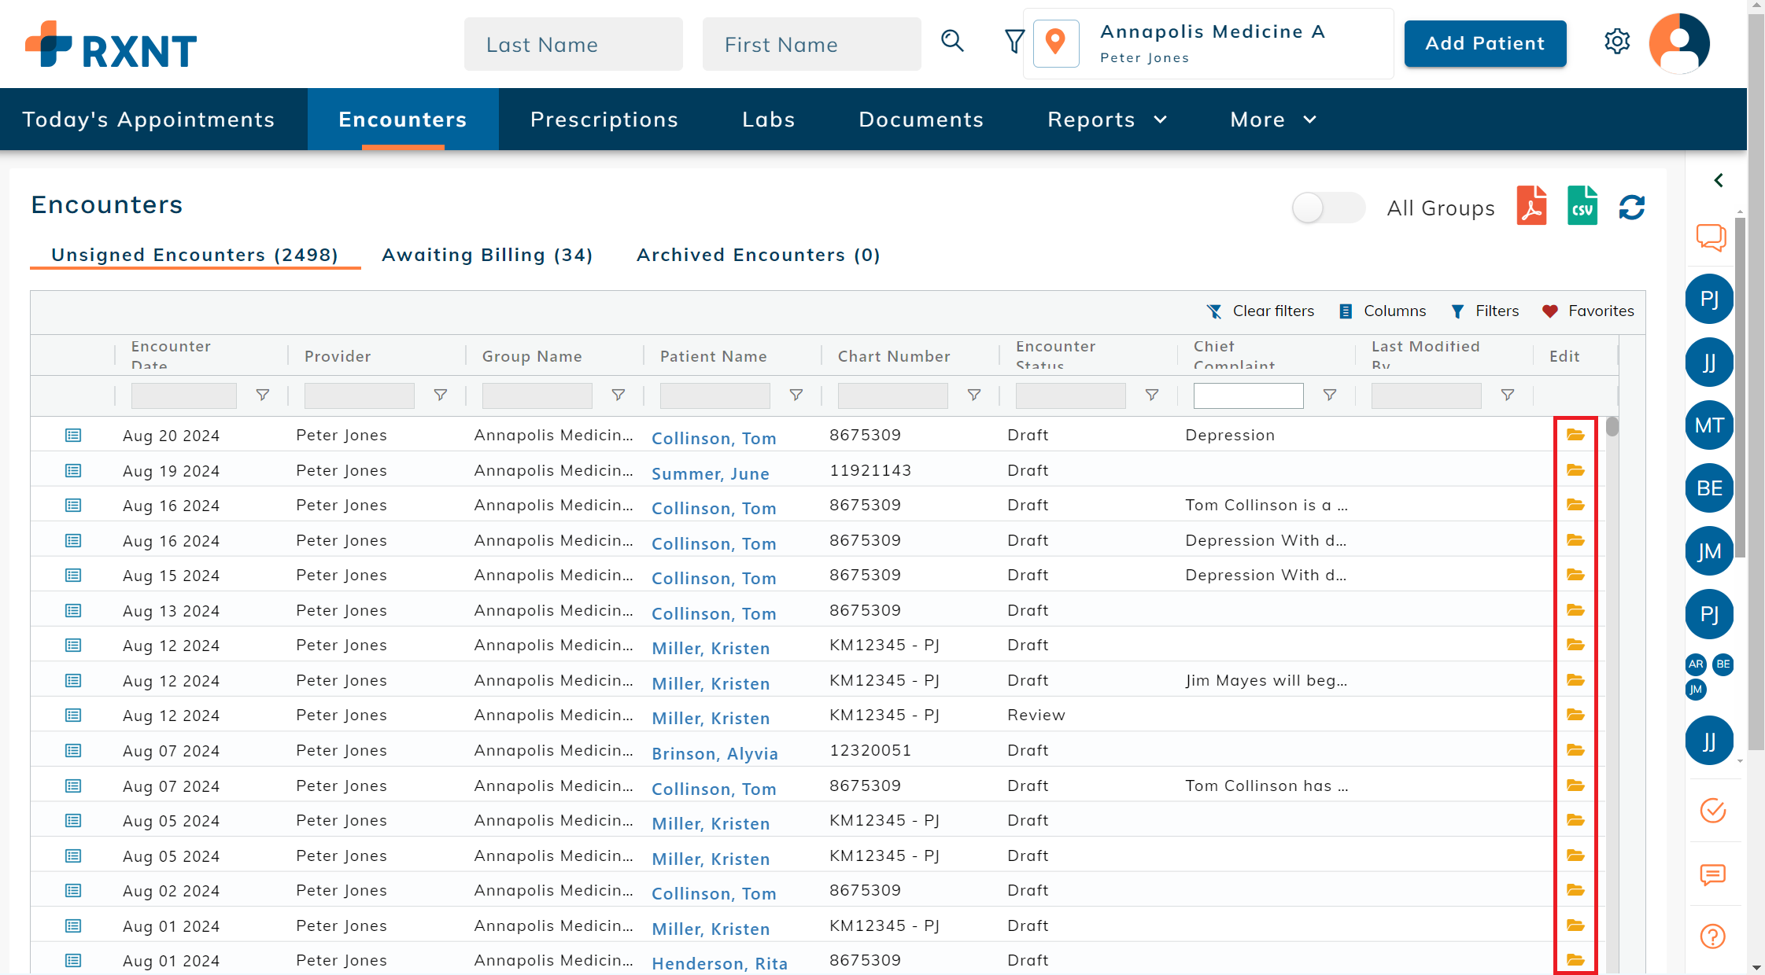Expand the Reports dropdown menu
Image resolution: width=1765 pixels, height=975 pixels.
1106,120
